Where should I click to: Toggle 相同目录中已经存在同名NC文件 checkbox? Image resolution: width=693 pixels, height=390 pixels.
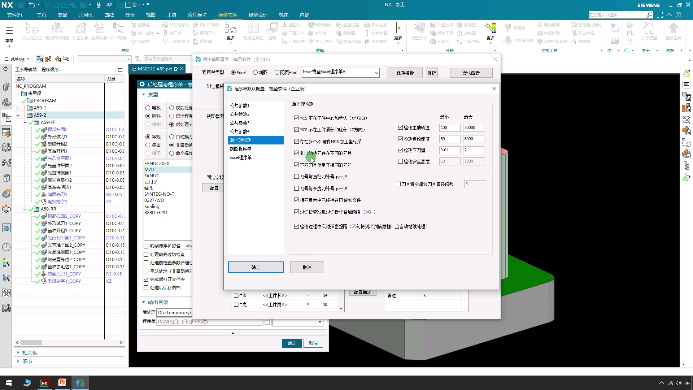click(296, 200)
